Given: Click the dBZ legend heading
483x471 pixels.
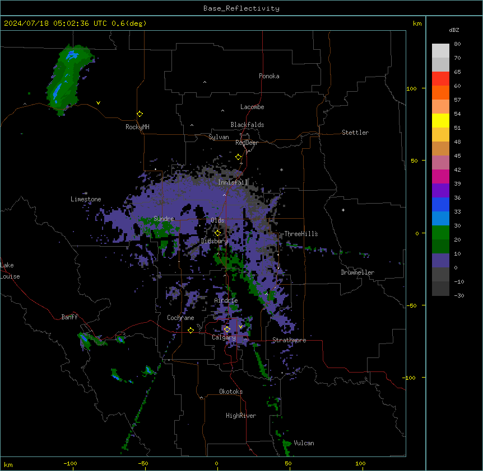Looking at the screenshot, I should coord(454,30).
